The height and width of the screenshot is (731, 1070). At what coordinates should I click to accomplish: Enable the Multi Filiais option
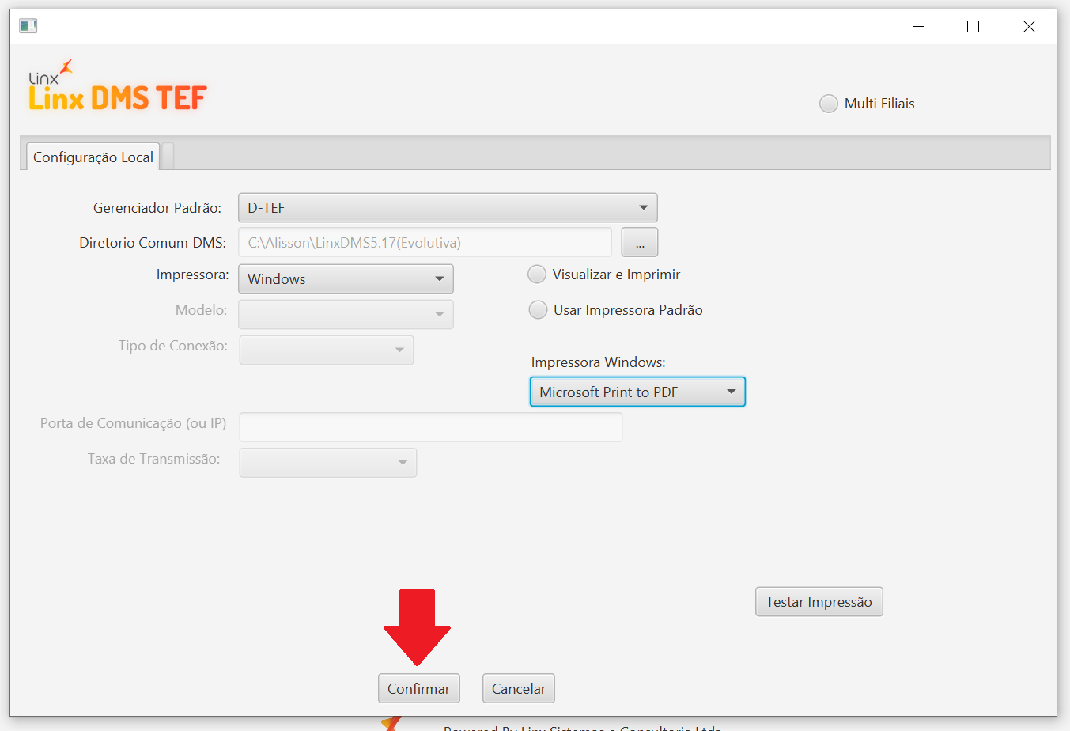click(x=828, y=104)
